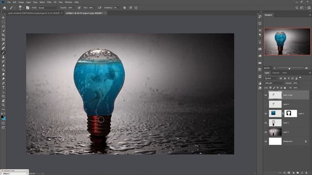Select the Frame tool
312x175 pixels.
3,39
